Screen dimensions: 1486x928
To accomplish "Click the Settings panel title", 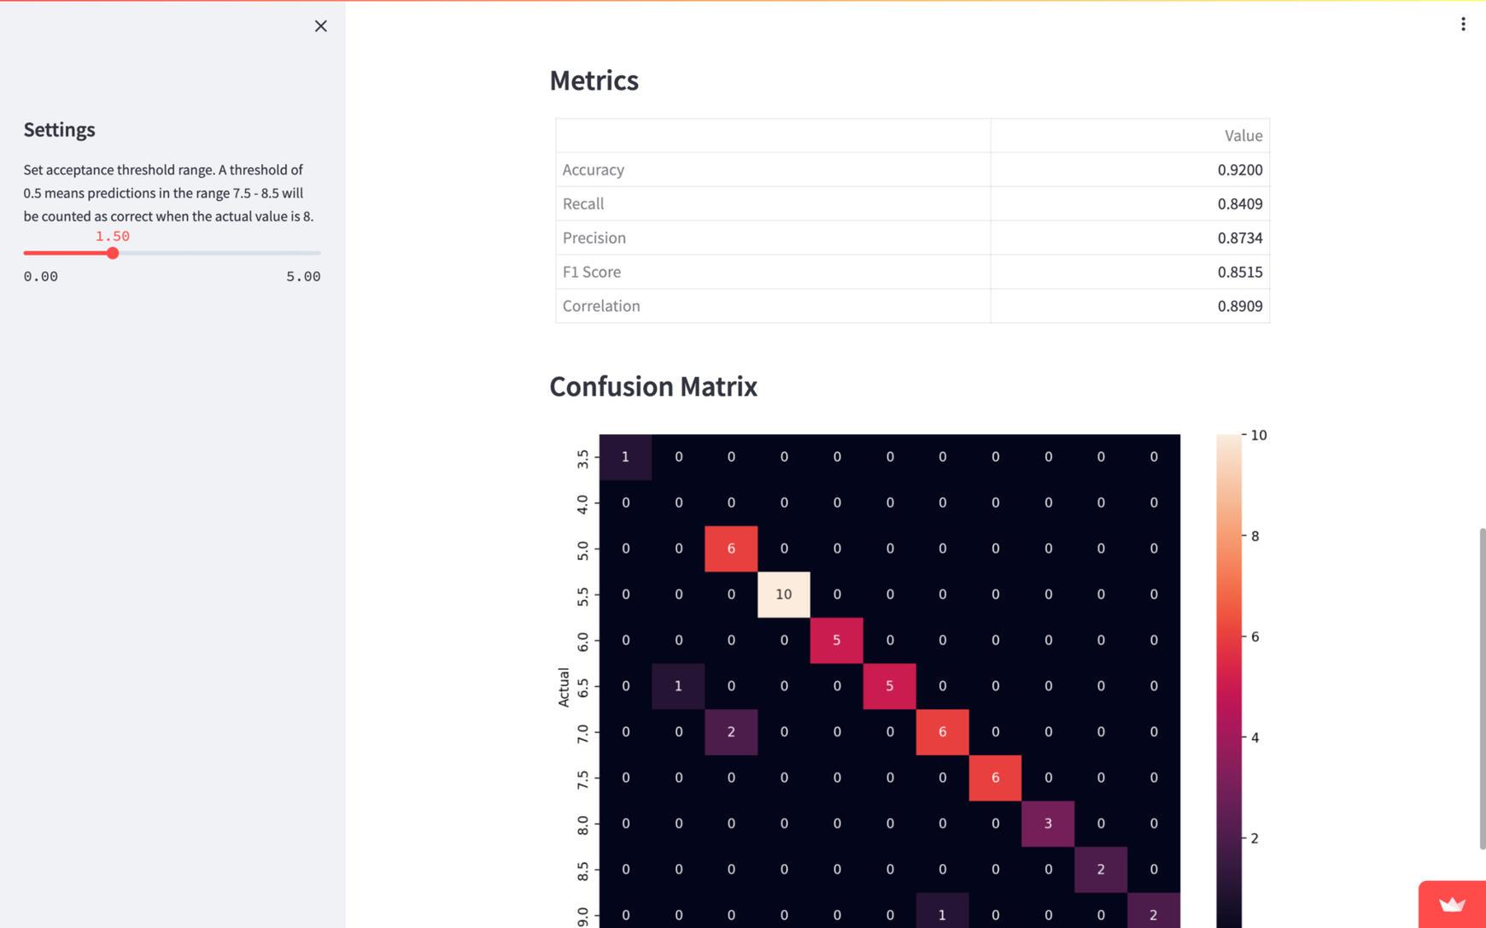I will click(x=59, y=127).
